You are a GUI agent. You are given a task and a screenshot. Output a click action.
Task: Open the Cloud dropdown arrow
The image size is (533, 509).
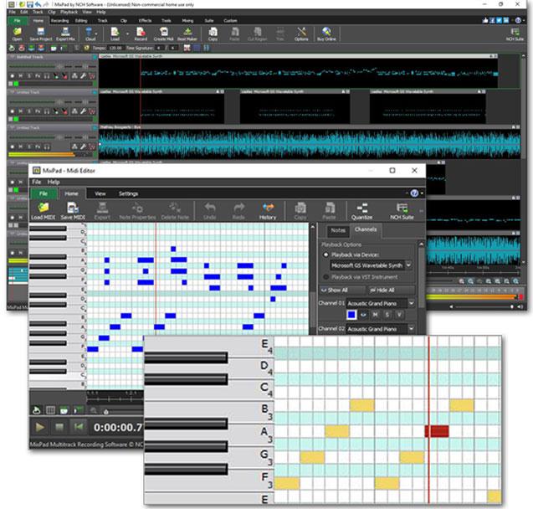[x=96, y=33]
